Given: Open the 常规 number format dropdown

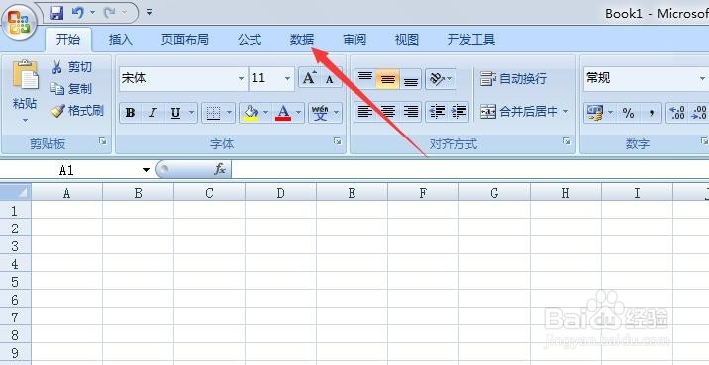Looking at the screenshot, I should click(702, 78).
